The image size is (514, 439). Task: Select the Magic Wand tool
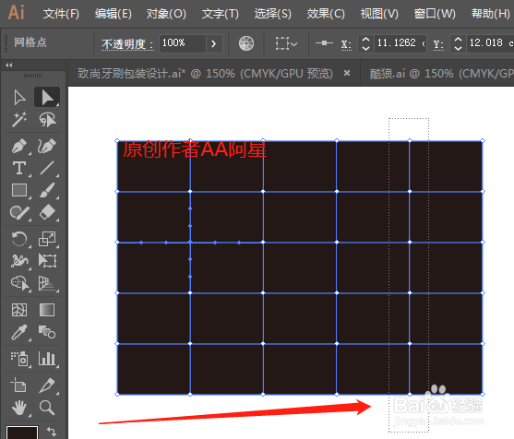tap(19, 120)
